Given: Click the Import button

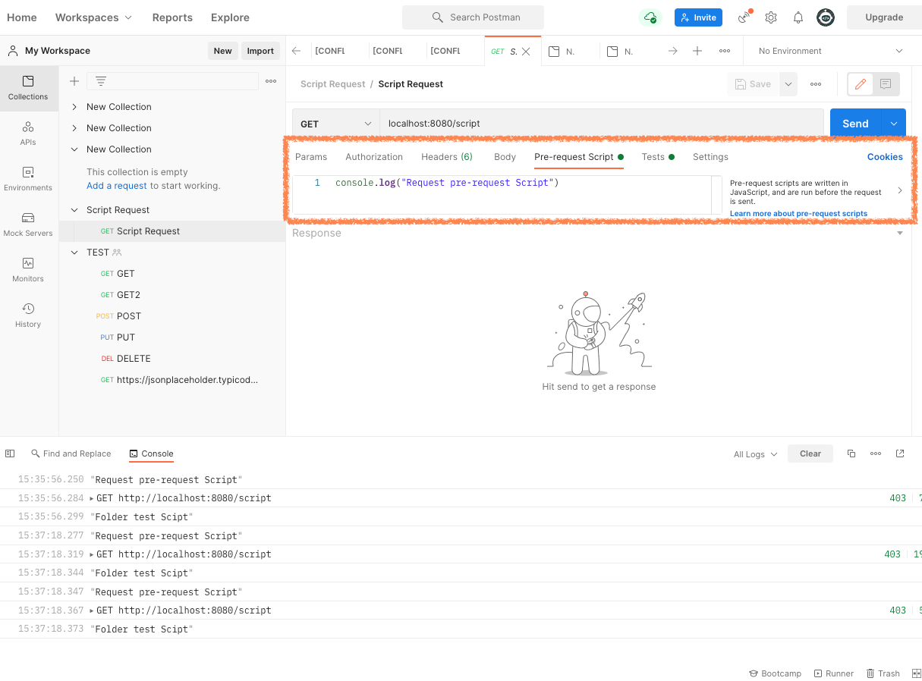Looking at the screenshot, I should (x=260, y=51).
